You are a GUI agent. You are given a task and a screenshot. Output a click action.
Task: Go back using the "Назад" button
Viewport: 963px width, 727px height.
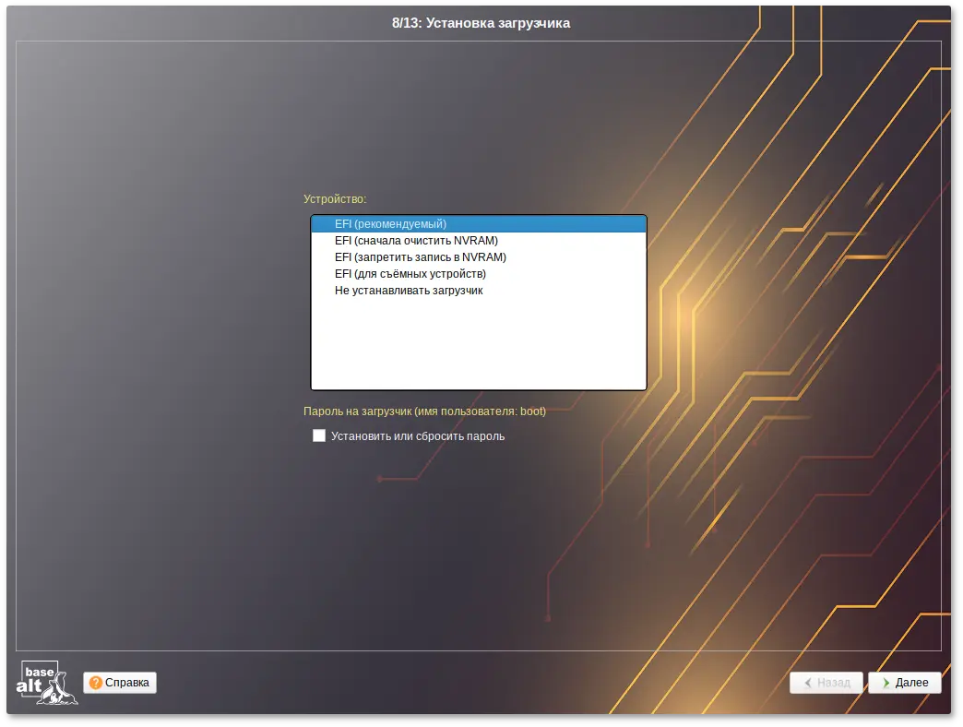[x=826, y=683]
